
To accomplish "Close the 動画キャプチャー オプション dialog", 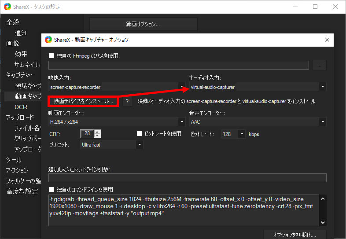I will coord(327,40).
